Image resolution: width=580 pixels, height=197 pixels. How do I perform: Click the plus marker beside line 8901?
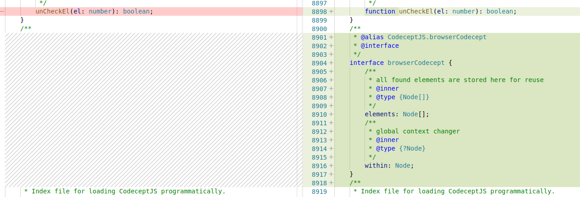[332, 37]
